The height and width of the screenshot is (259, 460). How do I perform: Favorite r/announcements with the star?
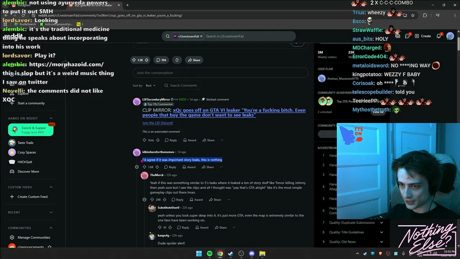50,247
